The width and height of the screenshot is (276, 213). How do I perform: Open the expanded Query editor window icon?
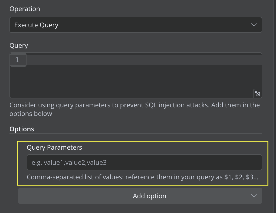257,94
